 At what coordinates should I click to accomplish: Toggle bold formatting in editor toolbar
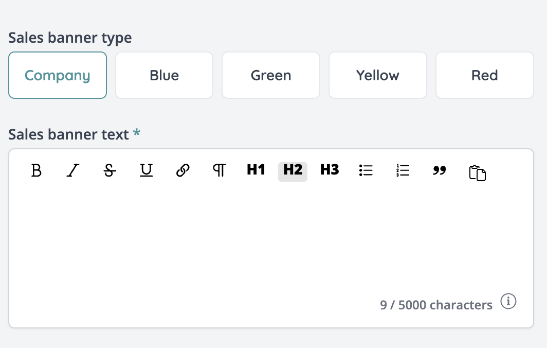coord(37,170)
